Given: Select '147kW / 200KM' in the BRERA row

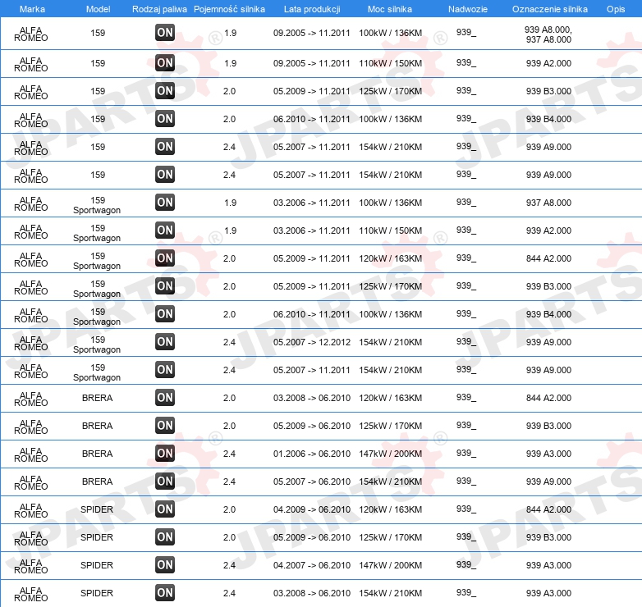Looking at the screenshot, I should tap(390, 454).
